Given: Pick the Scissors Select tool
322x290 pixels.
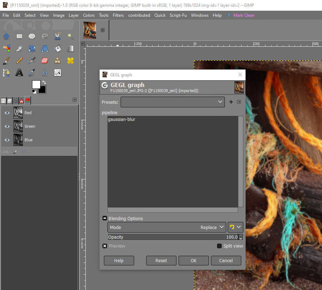Looking at the screenshot, I should coord(57,36).
